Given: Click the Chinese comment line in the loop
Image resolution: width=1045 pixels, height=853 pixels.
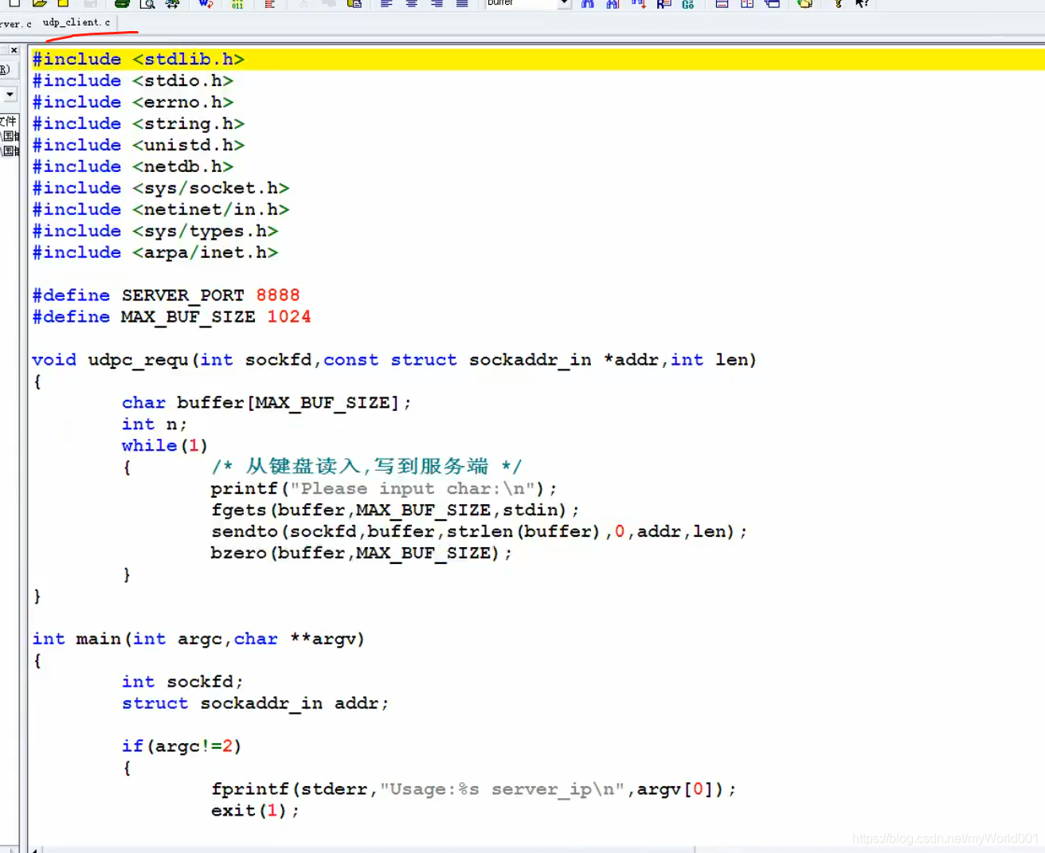Looking at the screenshot, I should click(367, 467).
